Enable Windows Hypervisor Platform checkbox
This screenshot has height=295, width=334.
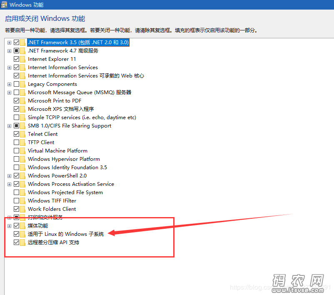coord(16,159)
